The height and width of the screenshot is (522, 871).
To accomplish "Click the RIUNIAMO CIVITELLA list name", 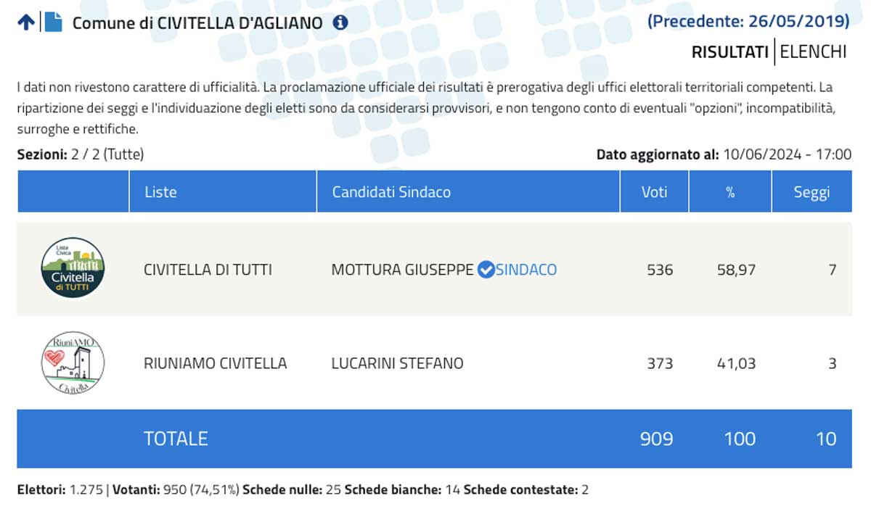I will (x=216, y=363).
